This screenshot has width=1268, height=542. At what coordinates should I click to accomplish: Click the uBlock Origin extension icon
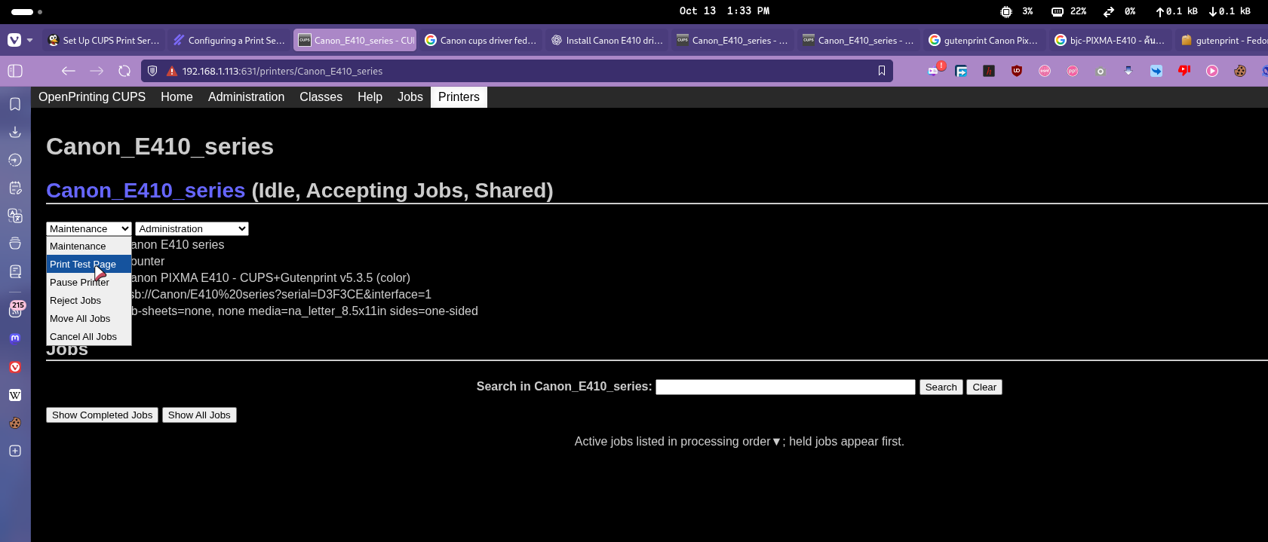(1017, 71)
